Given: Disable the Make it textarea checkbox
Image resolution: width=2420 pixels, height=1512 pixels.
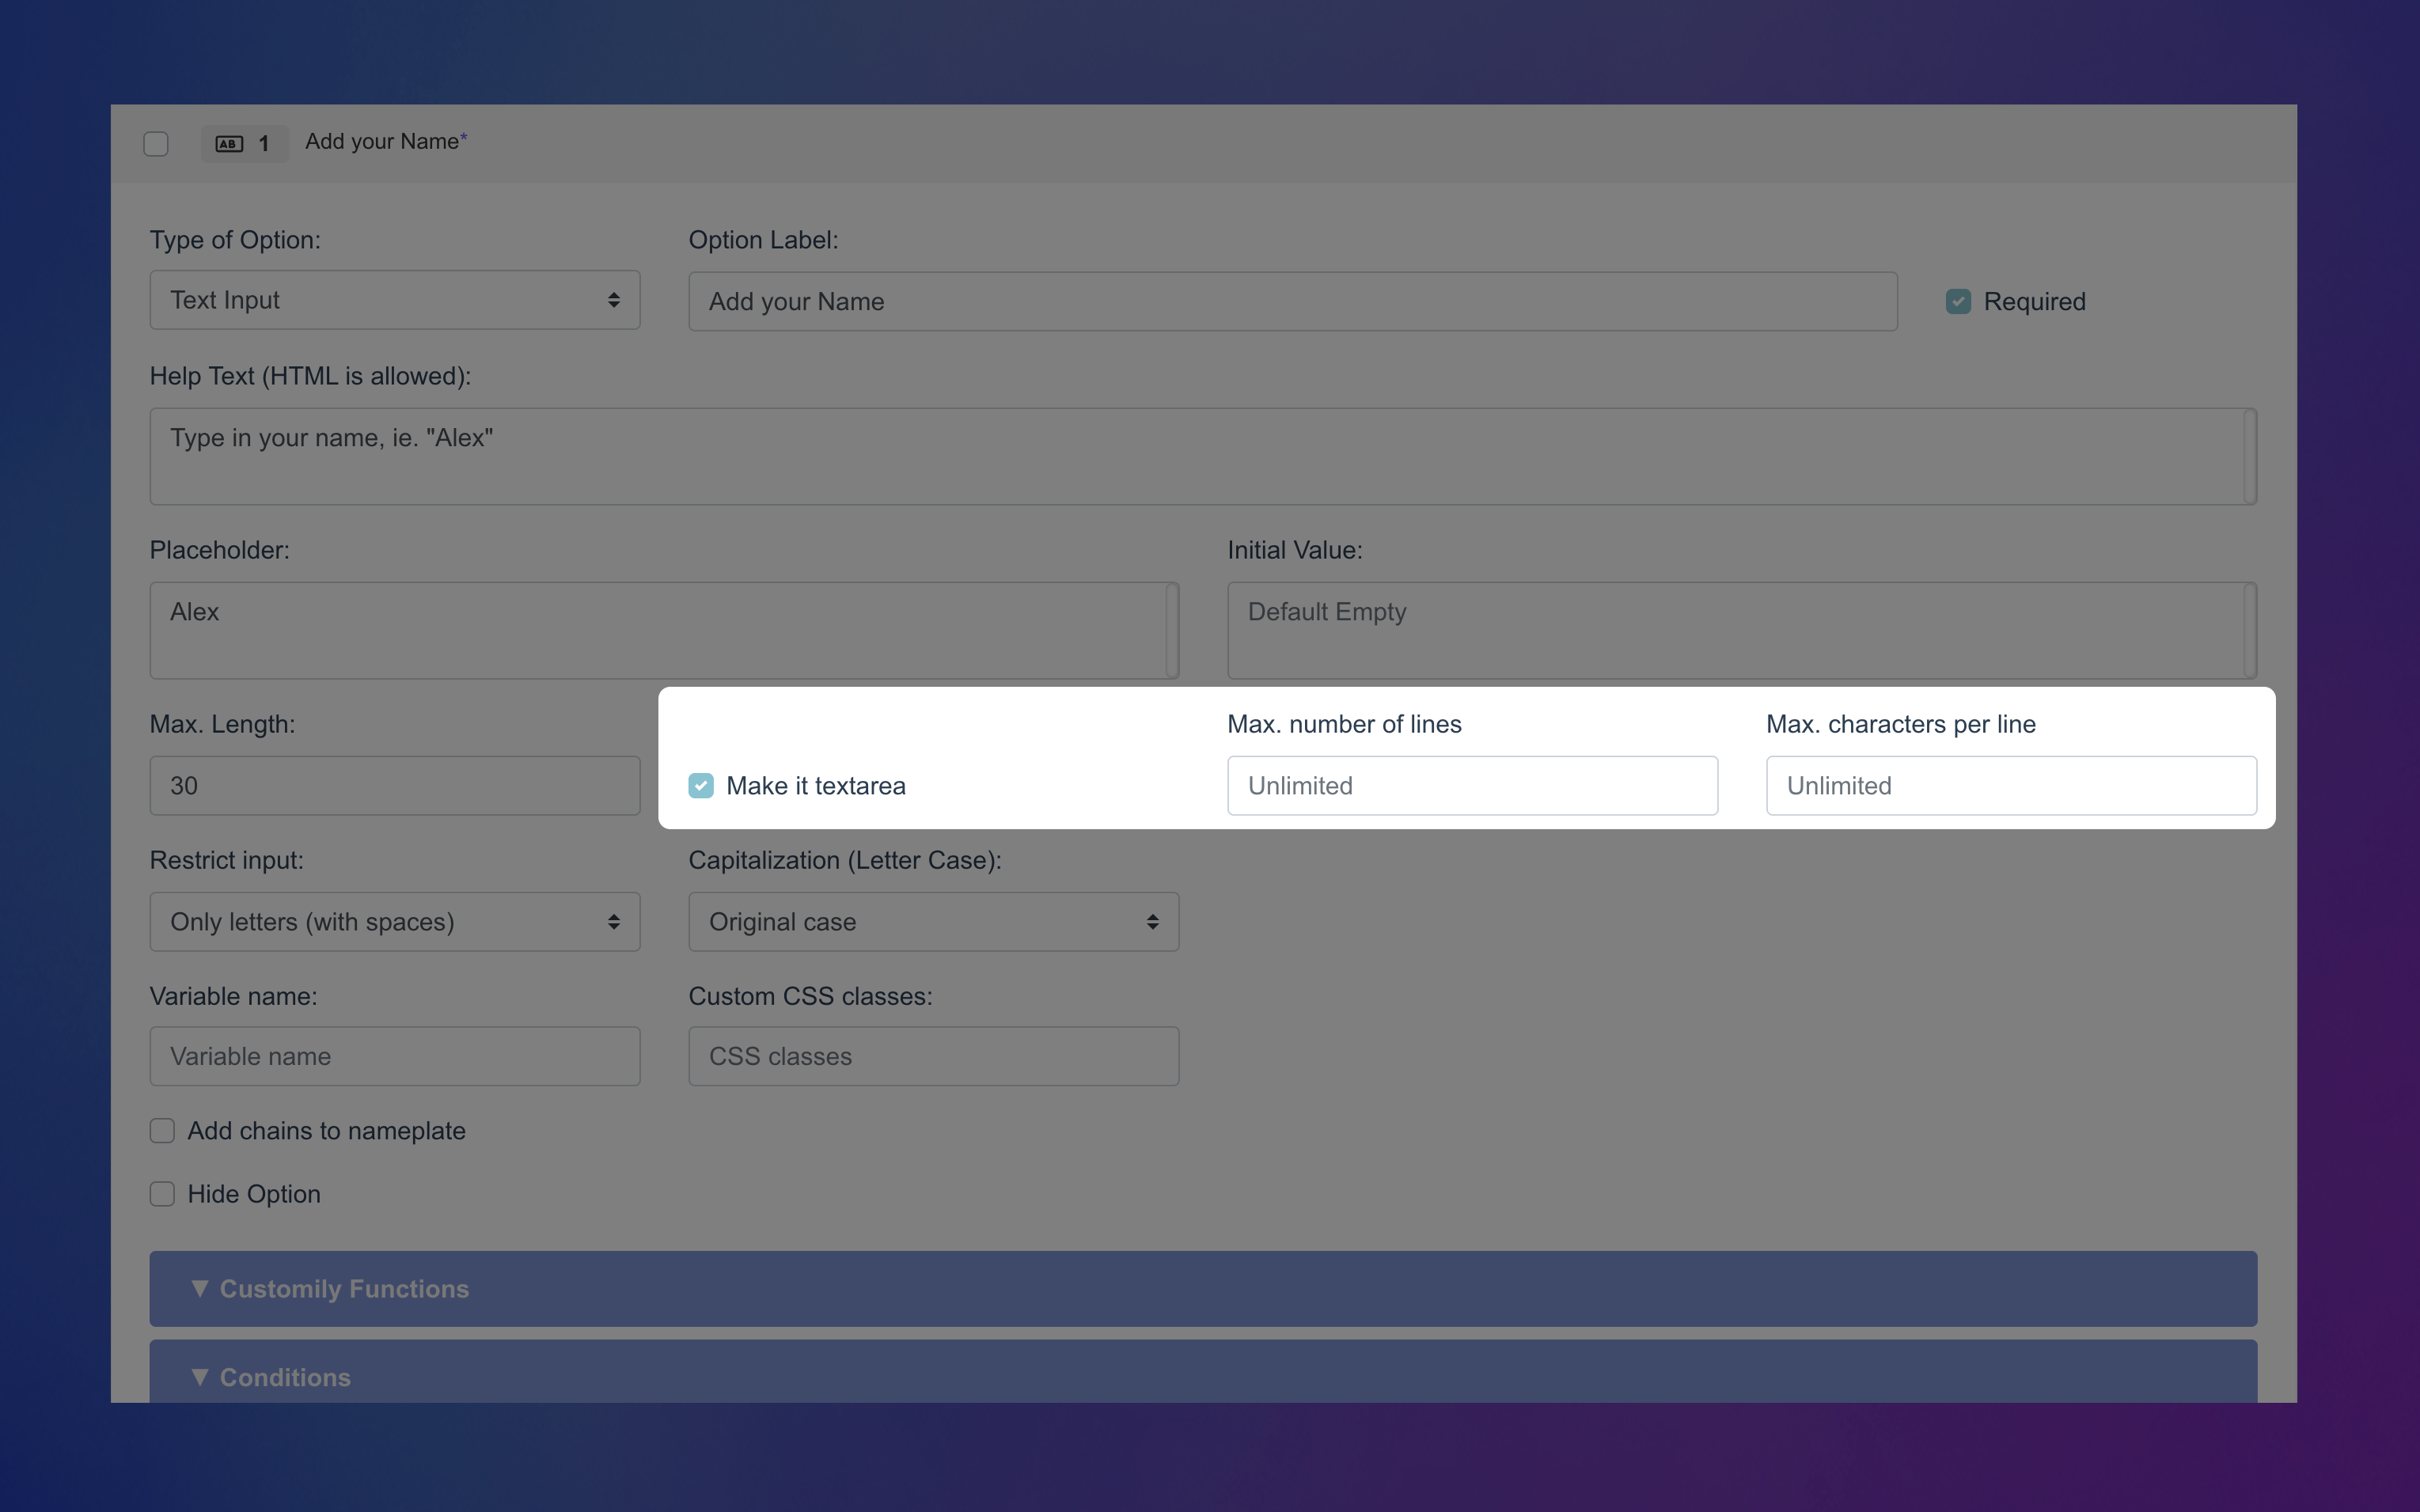Looking at the screenshot, I should (701, 786).
